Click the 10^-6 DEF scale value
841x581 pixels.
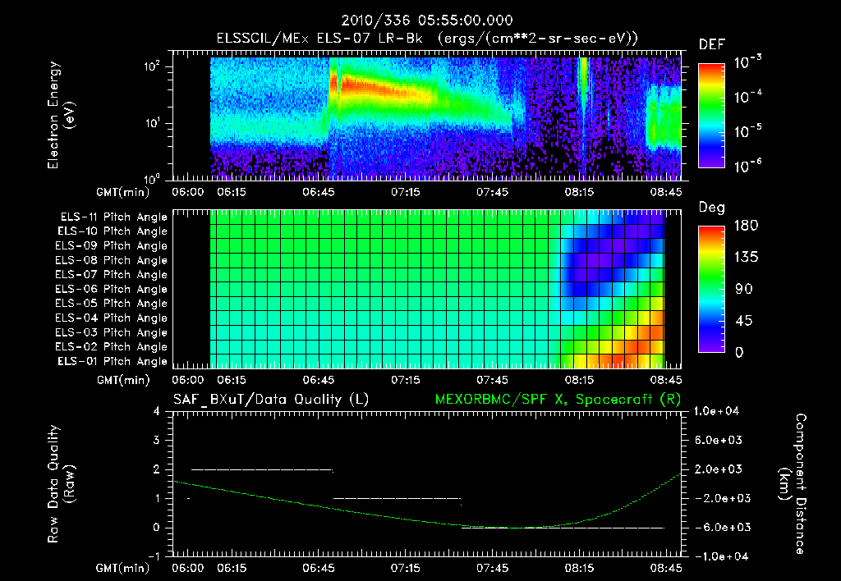pyautogui.click(x=748, y=166)
